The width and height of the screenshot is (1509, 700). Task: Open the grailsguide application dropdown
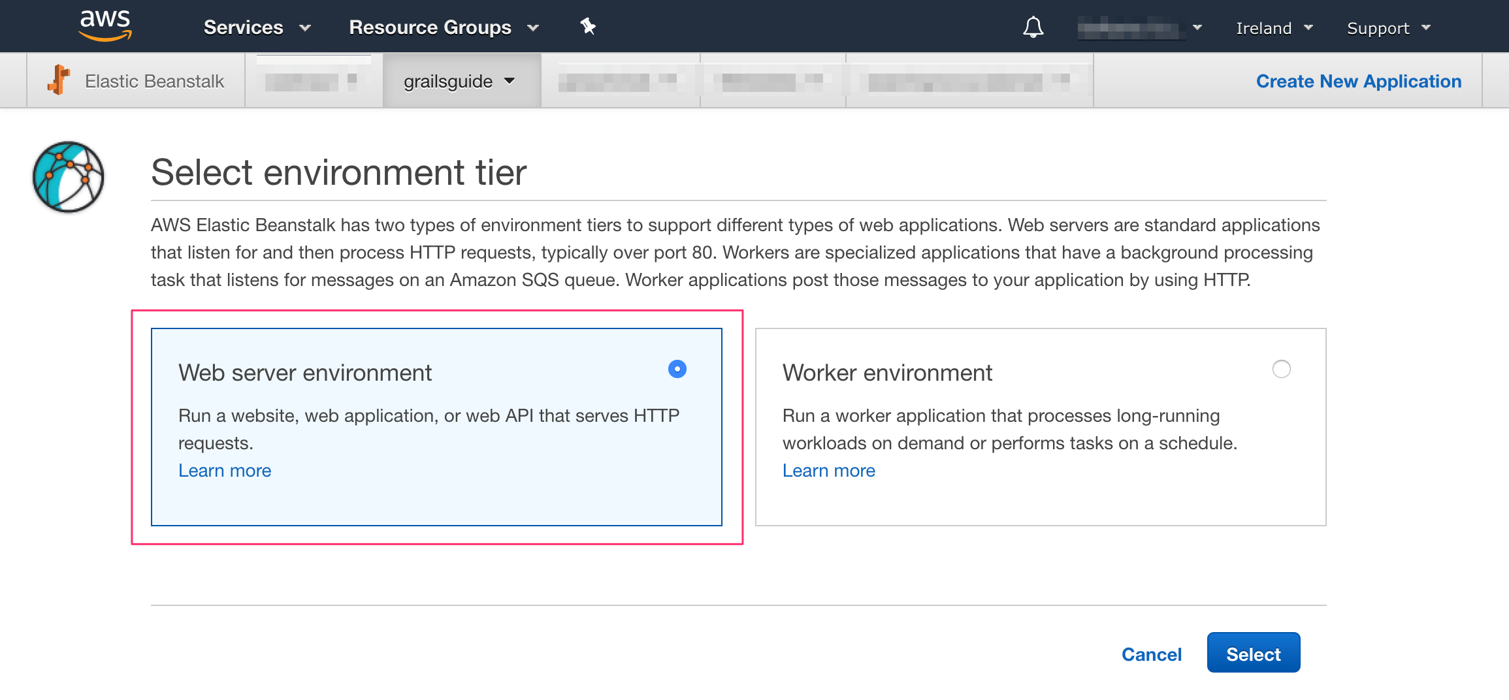(x=461, y=81)
